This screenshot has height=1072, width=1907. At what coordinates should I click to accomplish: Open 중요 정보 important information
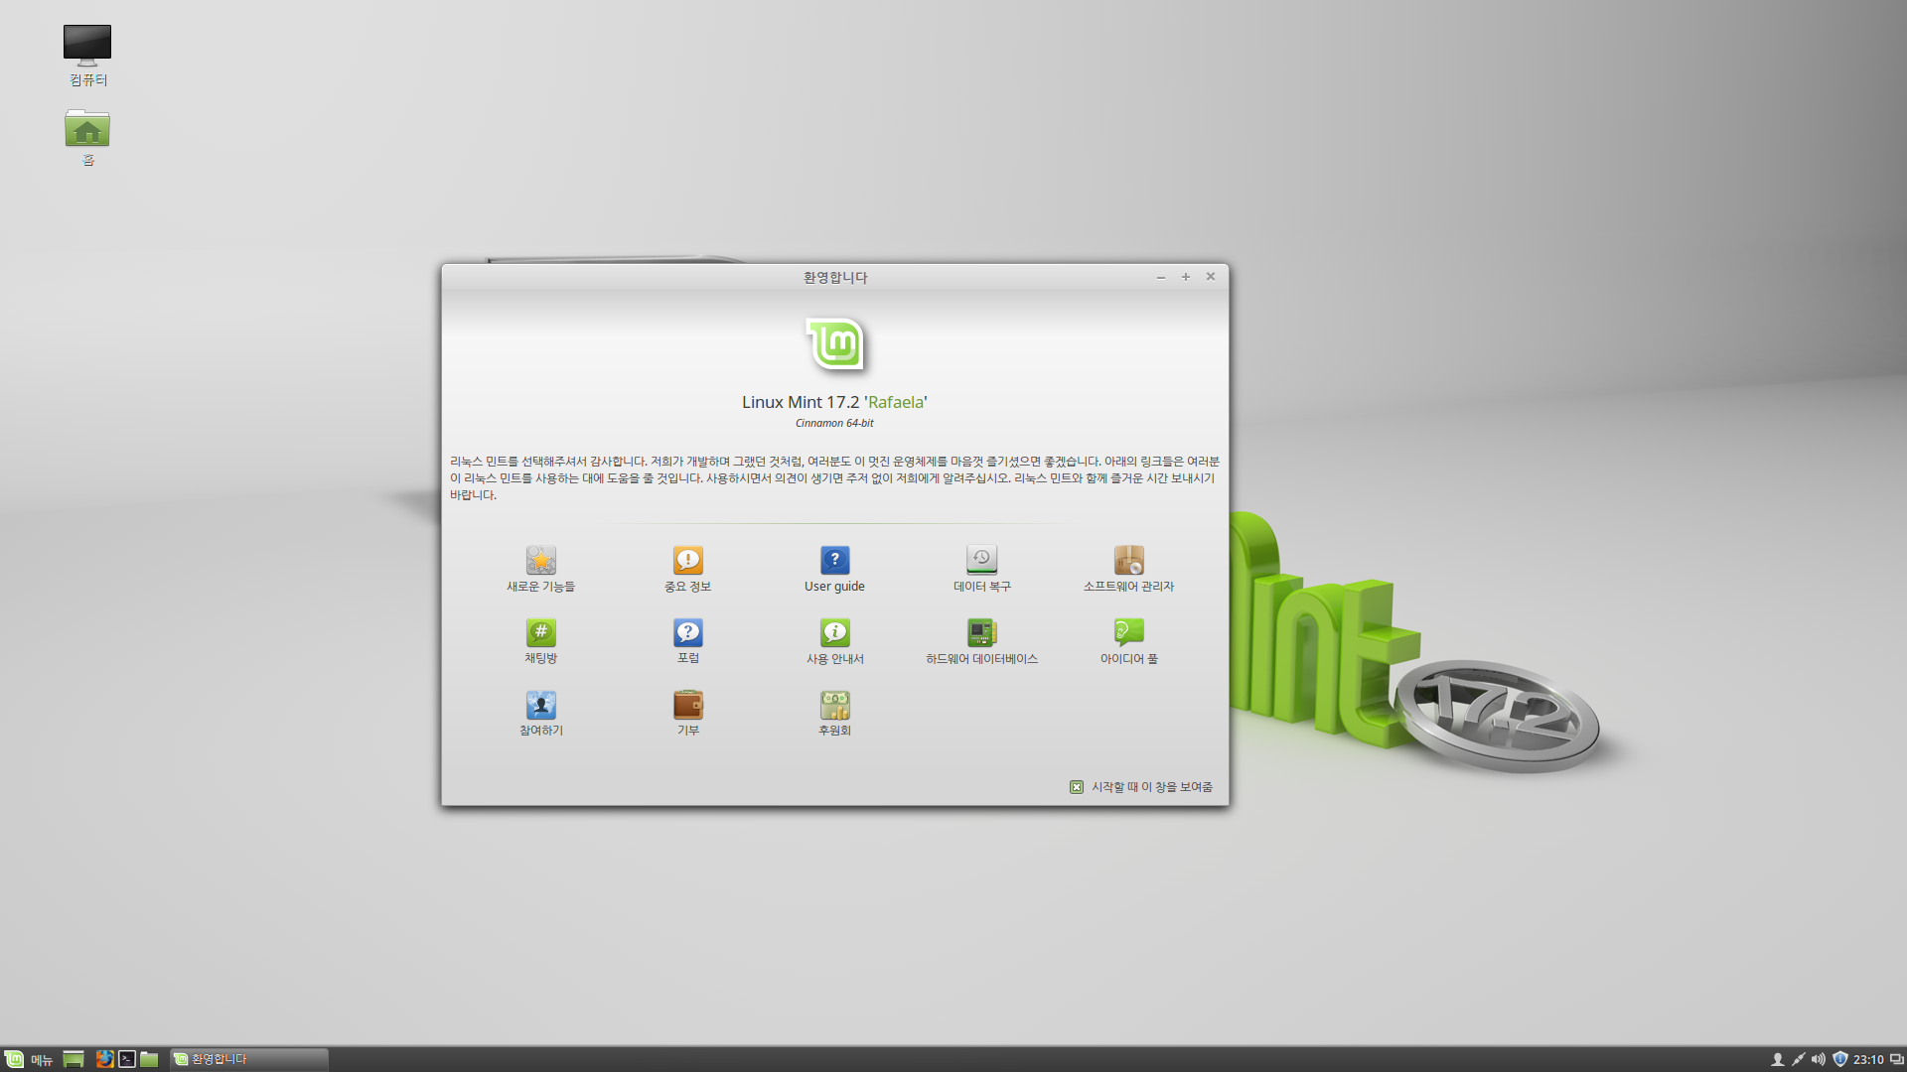[x=687, y=570]
